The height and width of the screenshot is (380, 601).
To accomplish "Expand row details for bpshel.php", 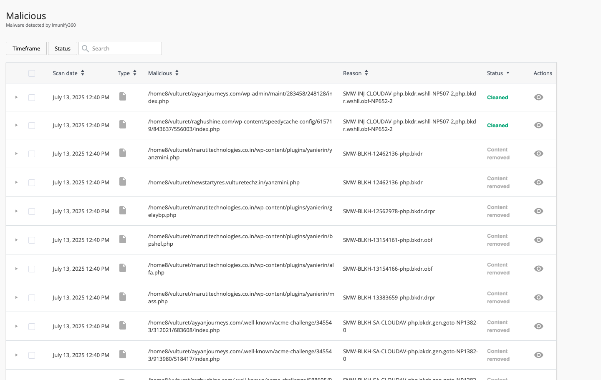I will point(16,240).
